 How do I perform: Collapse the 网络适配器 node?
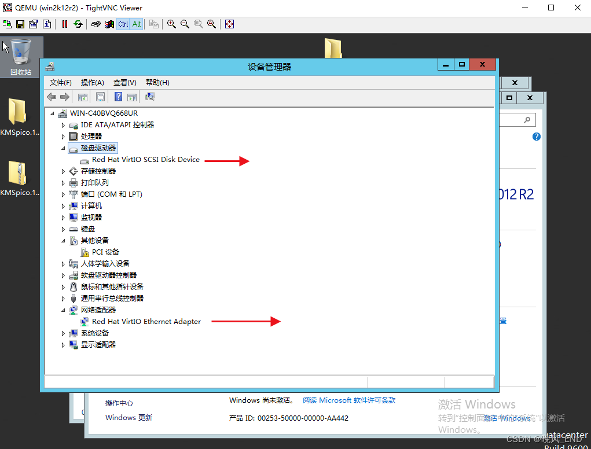coord(63,310)
